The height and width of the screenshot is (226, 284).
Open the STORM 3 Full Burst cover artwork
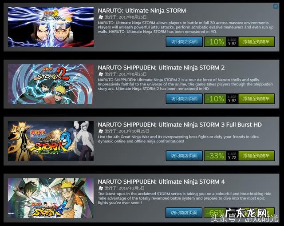pyautogui.click(x=51, y=141)
